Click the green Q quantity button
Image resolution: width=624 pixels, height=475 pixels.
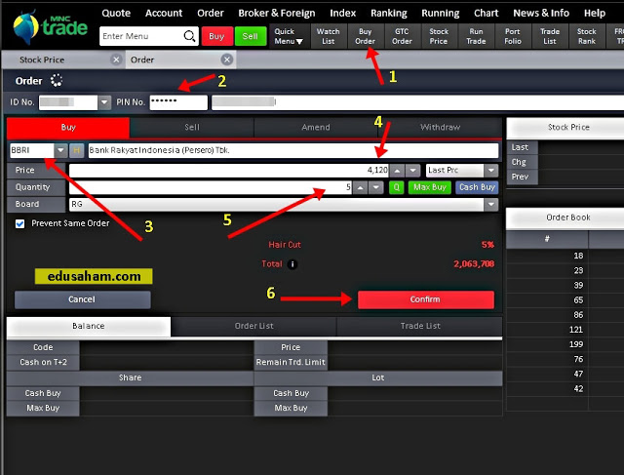pyautogui.click(x=397, y=187)
